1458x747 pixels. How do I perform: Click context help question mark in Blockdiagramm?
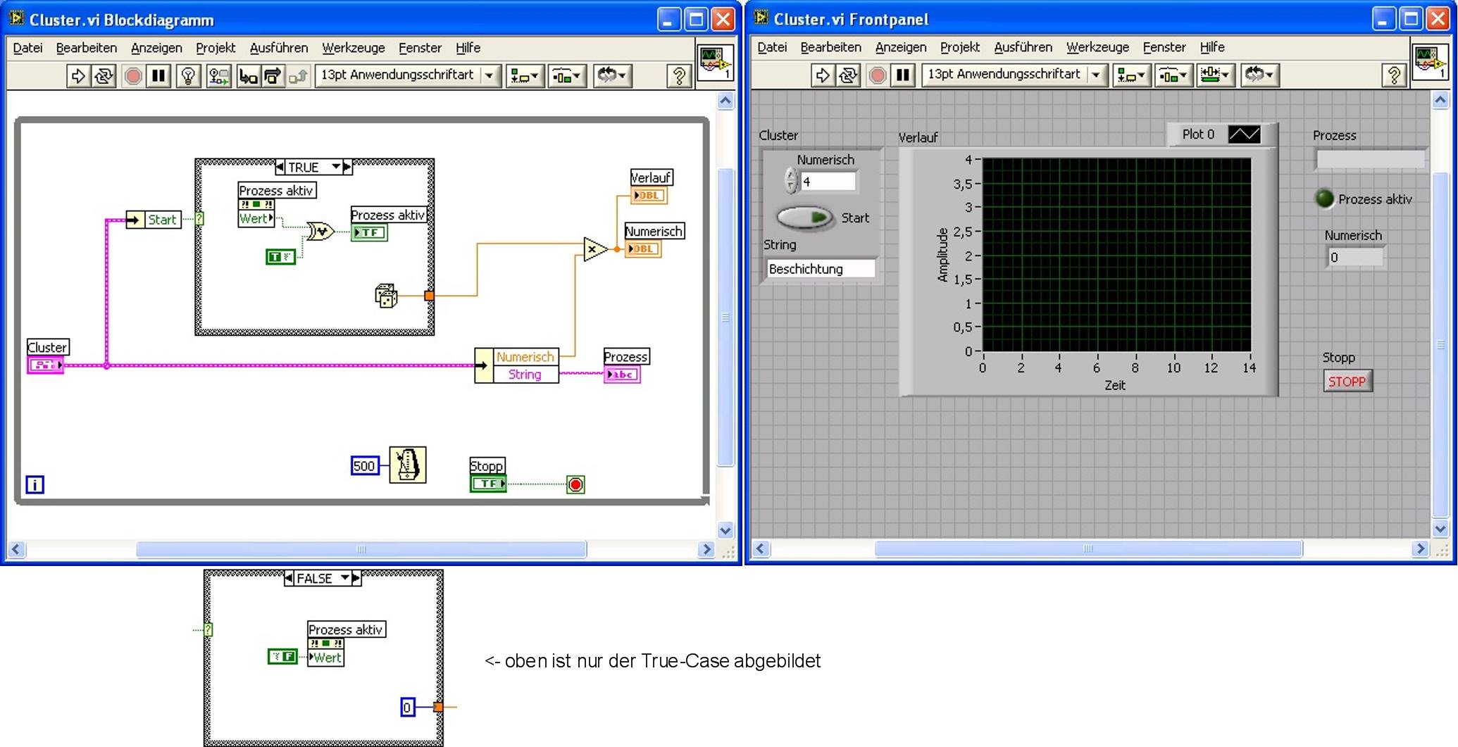[679, 76]
